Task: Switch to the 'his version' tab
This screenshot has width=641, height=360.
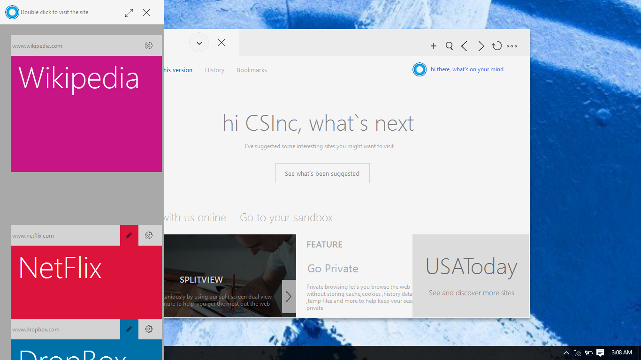Action: [178, 70]
